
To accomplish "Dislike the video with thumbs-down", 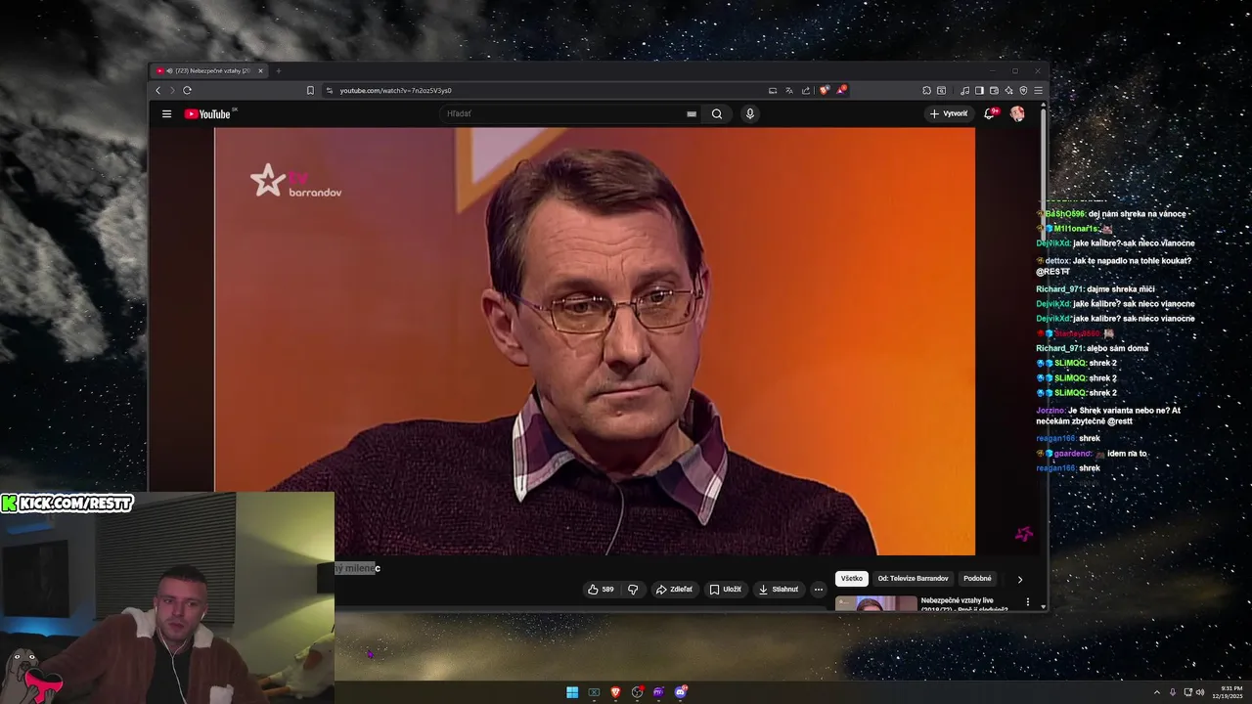I will [633, 590].
